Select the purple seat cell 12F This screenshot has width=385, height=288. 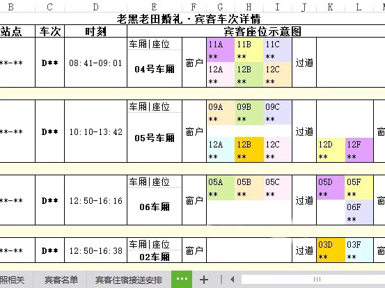click(x=359, y=150)
